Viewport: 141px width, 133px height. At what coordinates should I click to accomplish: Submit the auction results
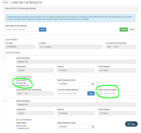point(124,29)
